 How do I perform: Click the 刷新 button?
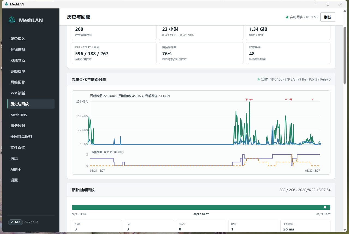click(328, 17)
